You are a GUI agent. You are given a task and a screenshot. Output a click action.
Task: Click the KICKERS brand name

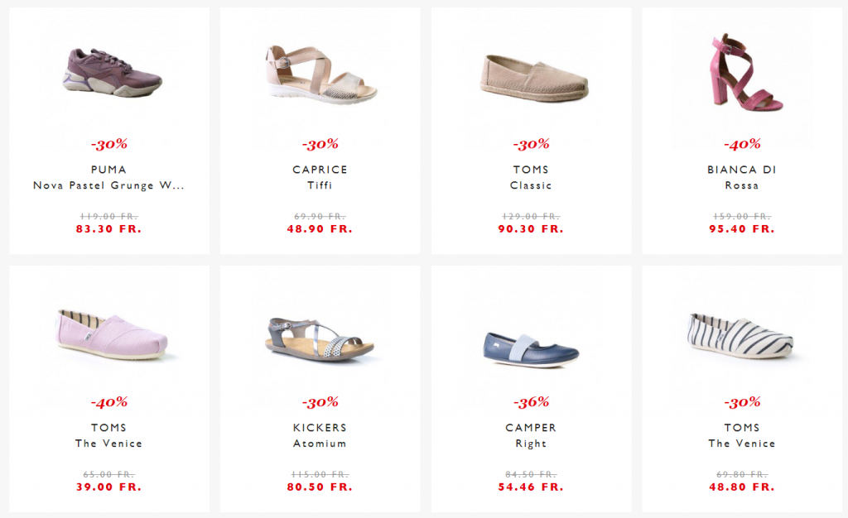pos(320,428)
